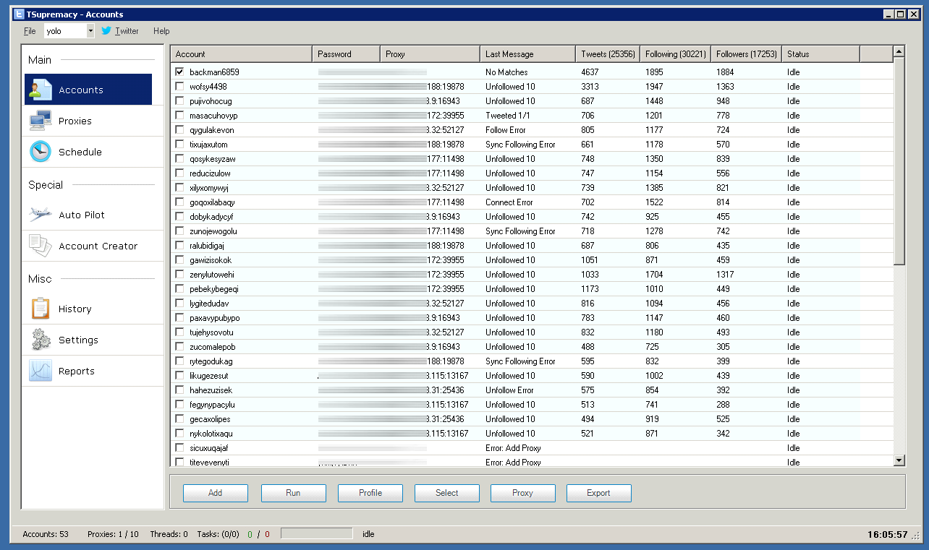The height and width of the screenshot is (550, 929).
Task: Click the Export button
Action: (x=599, y=493)
